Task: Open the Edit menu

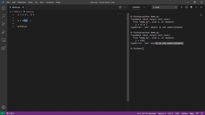Action: [x=13, y=2]
